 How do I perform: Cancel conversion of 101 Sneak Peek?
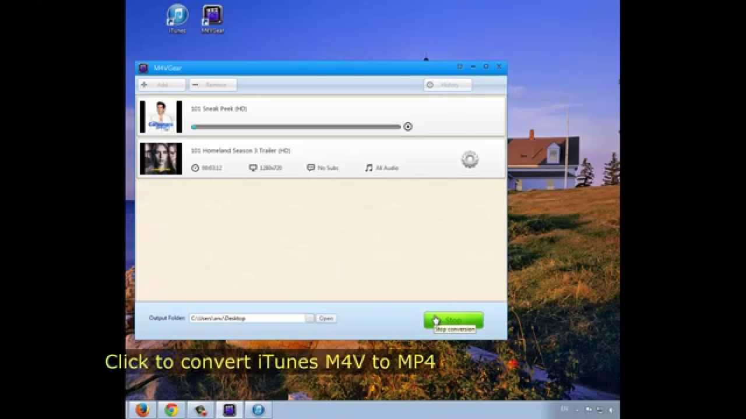(x=408, y=127)
